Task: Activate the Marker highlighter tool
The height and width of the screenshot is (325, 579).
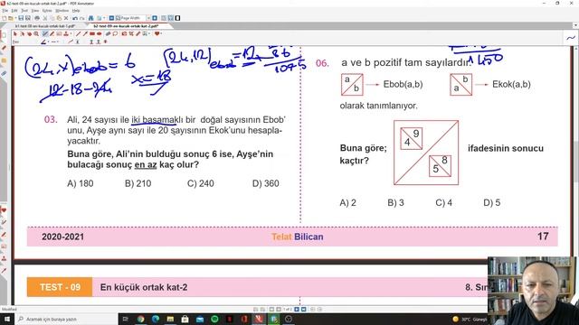Action: click(52, 34)
